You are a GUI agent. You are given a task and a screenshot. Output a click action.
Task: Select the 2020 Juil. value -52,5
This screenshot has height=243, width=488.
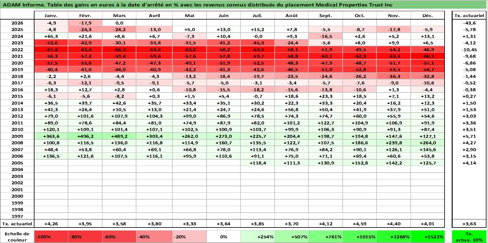pos(258,63)
